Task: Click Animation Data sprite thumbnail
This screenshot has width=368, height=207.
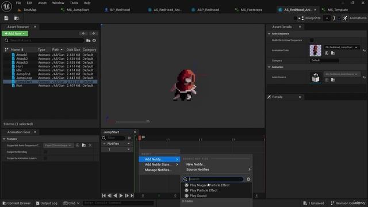Action: click(316, 51)
